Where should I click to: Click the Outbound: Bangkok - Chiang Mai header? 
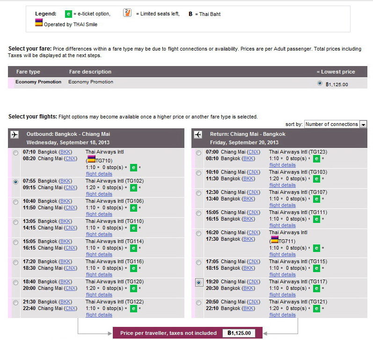tap(68, 134)
